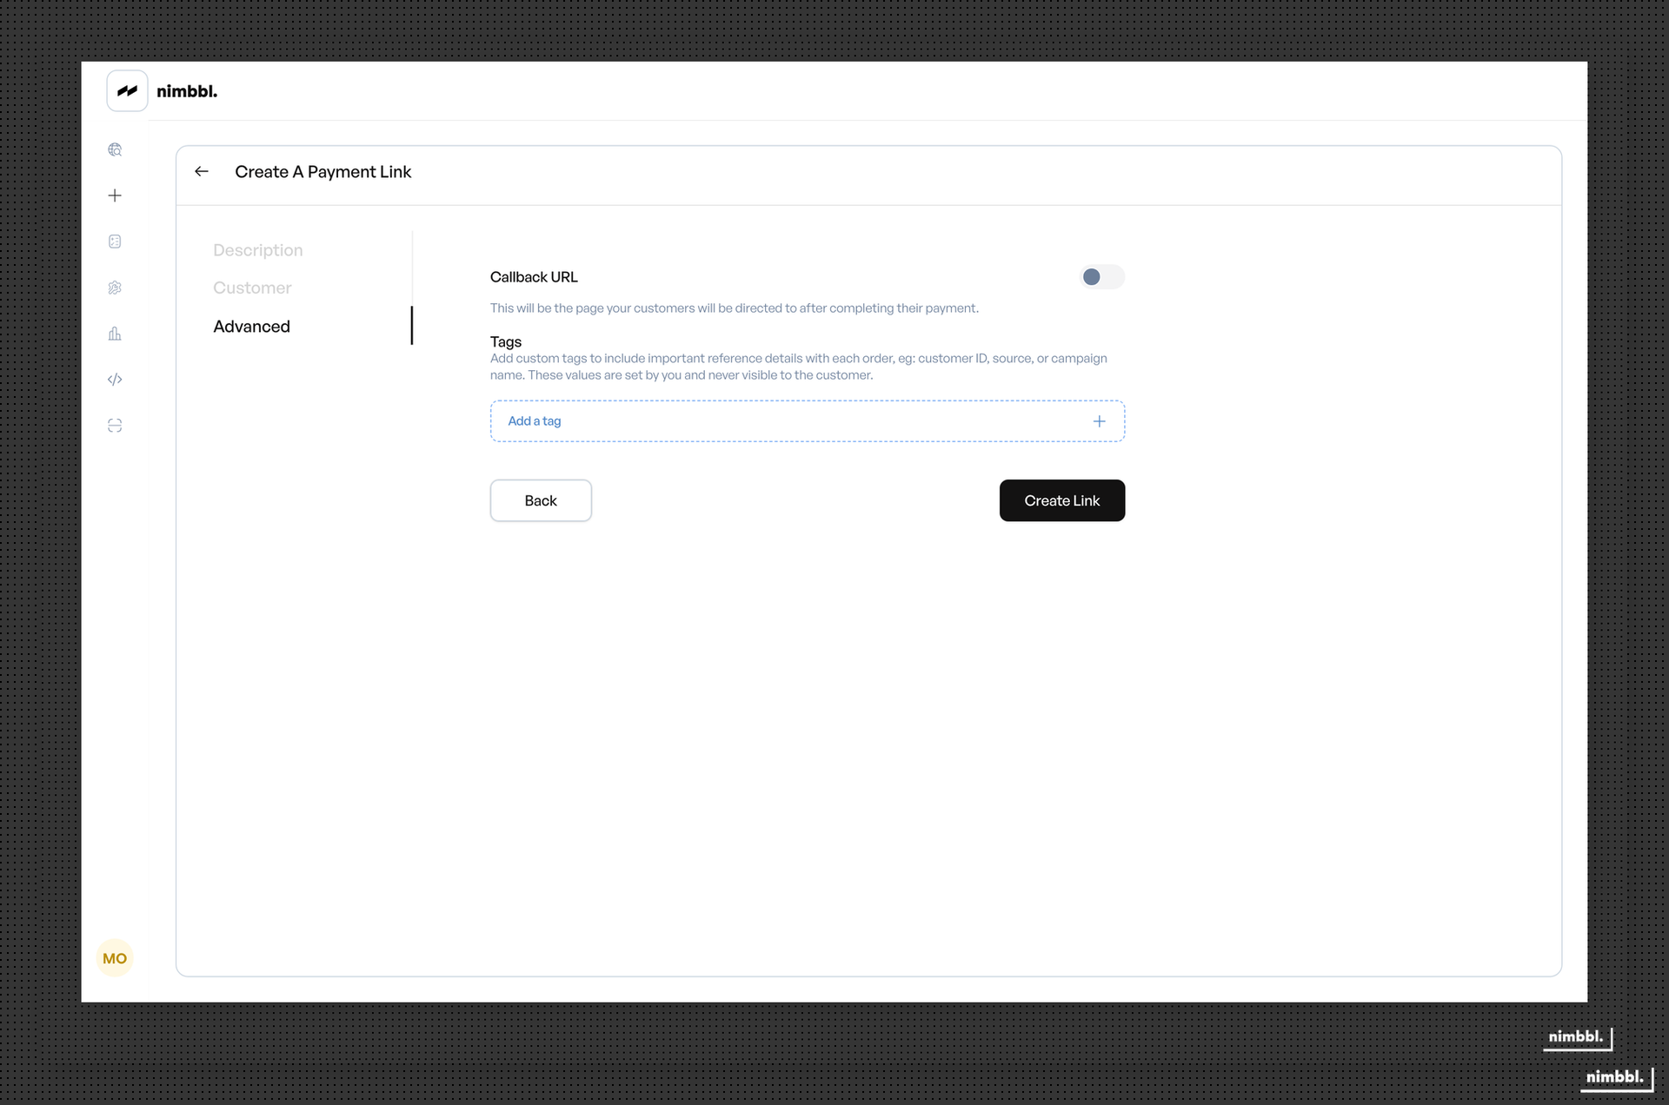Screen dimensions: 1669x1105
Task: Open the search/explore tool in the sidebar
Action: point(115,149)
